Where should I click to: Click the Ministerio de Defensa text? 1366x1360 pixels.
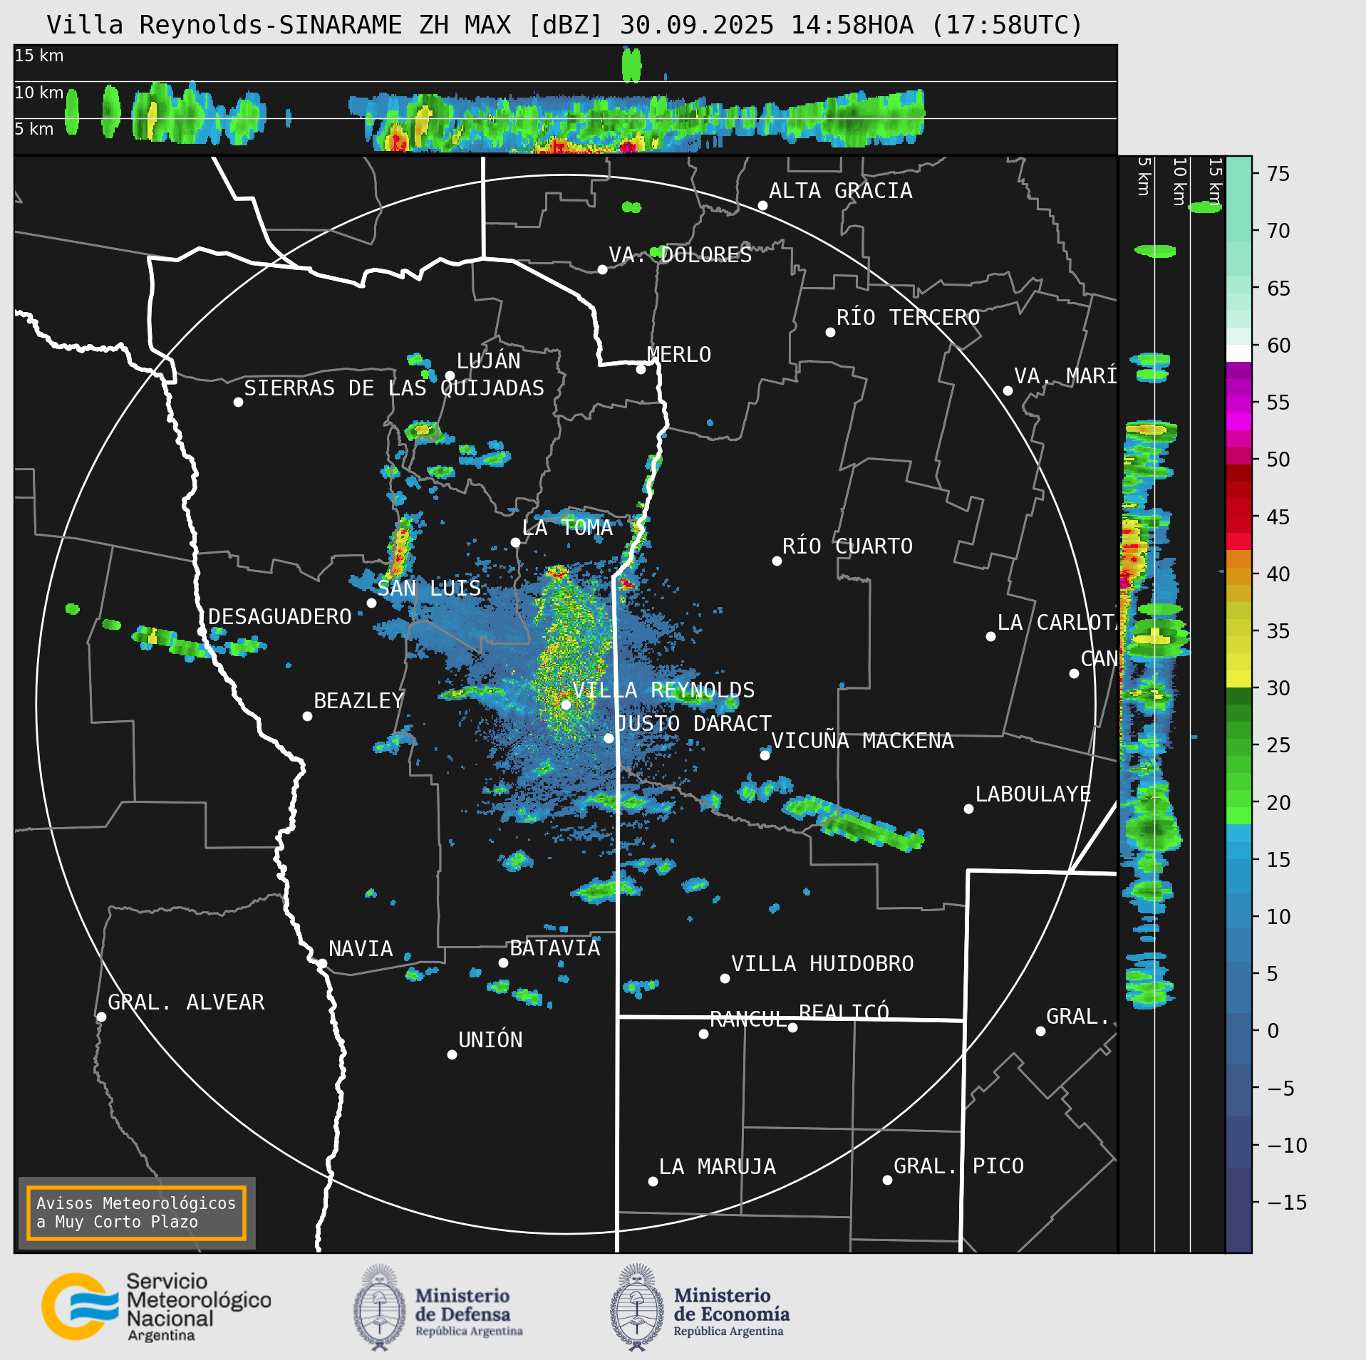pyautogui.click(x=469, y=1314)
